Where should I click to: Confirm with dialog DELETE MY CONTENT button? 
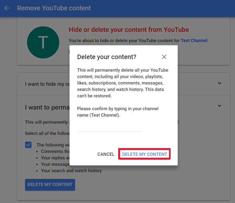[x=145, y=154]
